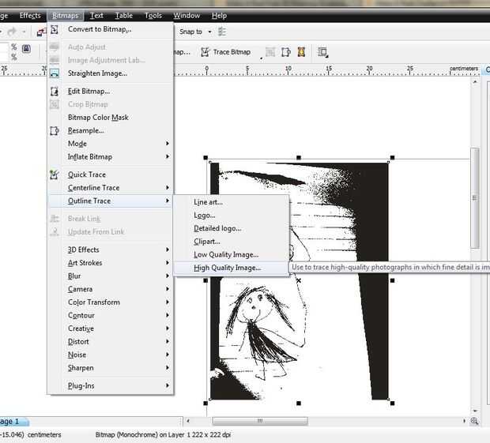Viewport: 490px width, 443px height.
Task: Switch to Page 1 tab
Action: (x=11, y=422)
